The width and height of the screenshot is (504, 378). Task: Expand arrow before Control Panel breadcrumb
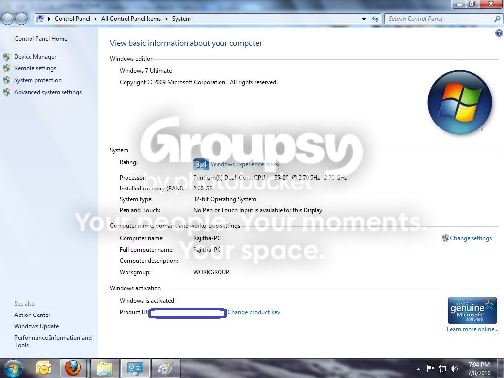(49, 19)
